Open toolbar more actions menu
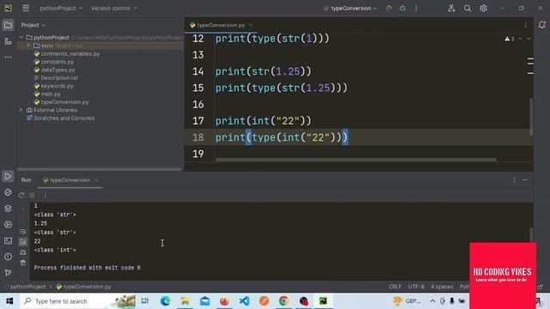550x309 pixels. coord(416,8)
